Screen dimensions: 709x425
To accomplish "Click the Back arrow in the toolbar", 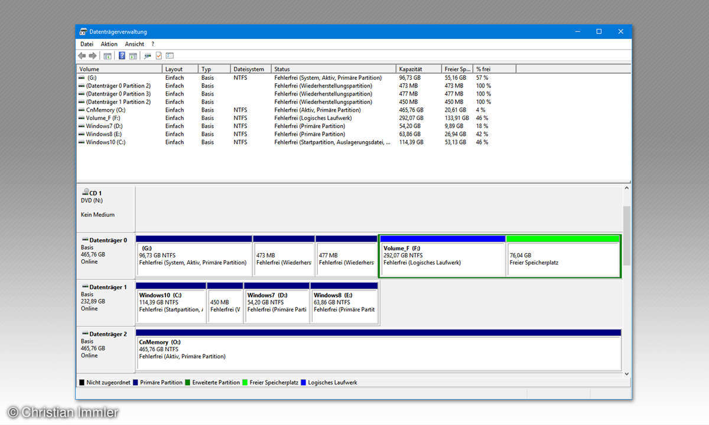I will pyautogui.click(x=82, y=55).
